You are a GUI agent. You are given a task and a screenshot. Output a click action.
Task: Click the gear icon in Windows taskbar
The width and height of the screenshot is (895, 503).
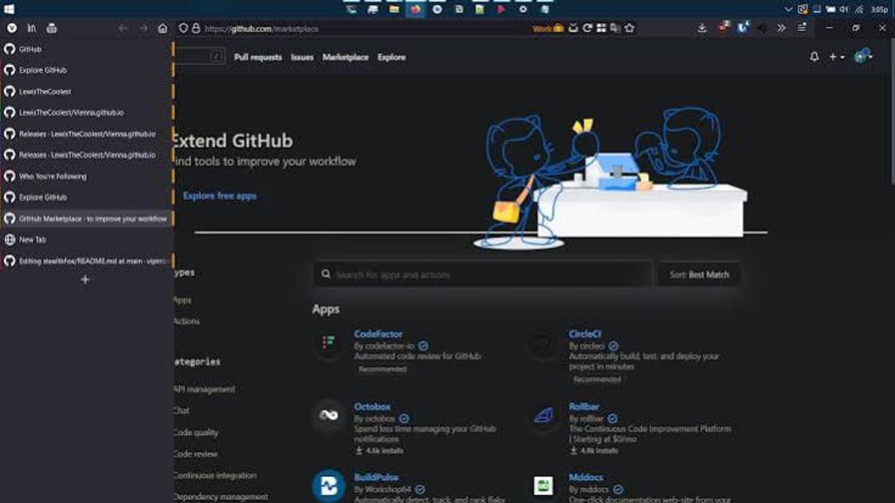click(x=523, y=9)
